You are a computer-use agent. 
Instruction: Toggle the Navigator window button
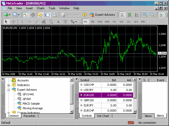40,15
